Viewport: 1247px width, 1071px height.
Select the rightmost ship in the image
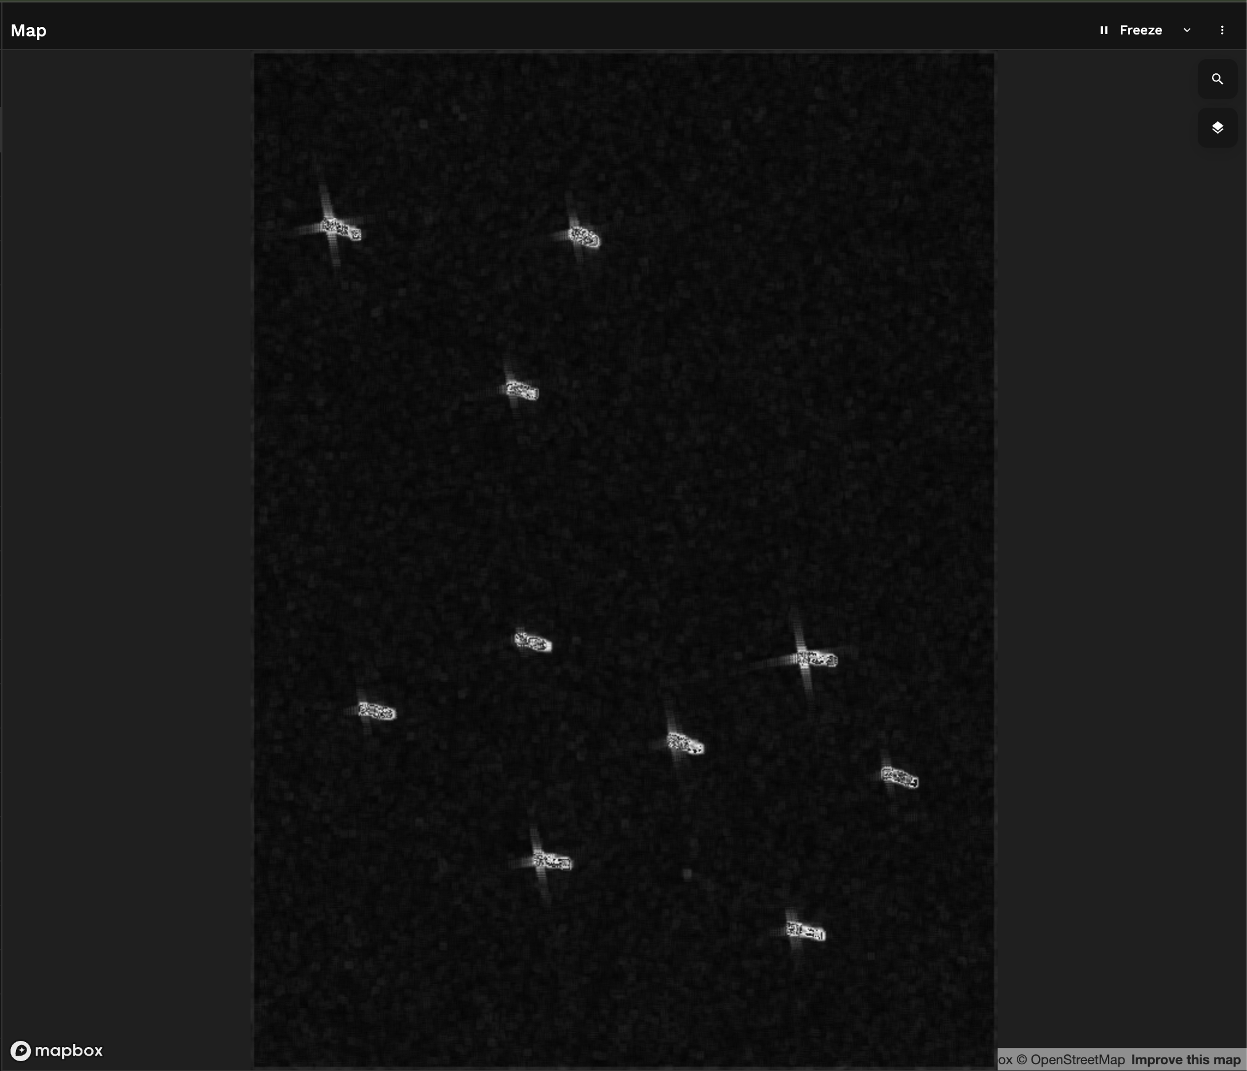[x=899, y=777]
